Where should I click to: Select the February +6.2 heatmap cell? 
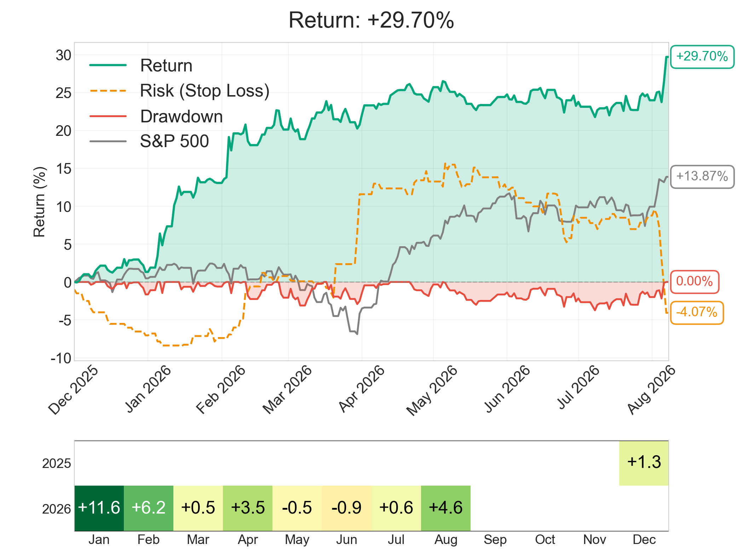point(149,508)
